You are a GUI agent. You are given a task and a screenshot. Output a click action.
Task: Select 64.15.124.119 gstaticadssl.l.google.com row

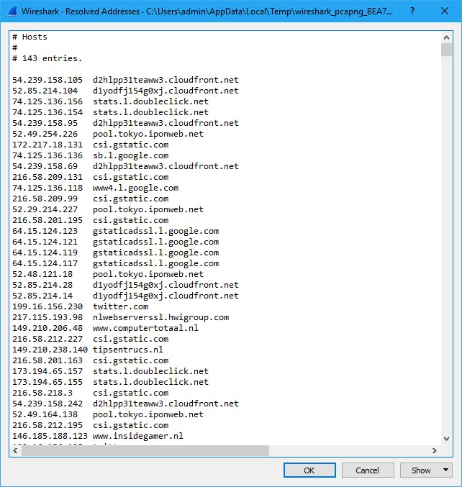116,252
